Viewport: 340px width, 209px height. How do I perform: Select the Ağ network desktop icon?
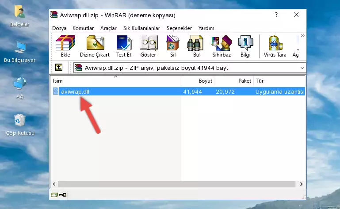click(x=20, y=88)
